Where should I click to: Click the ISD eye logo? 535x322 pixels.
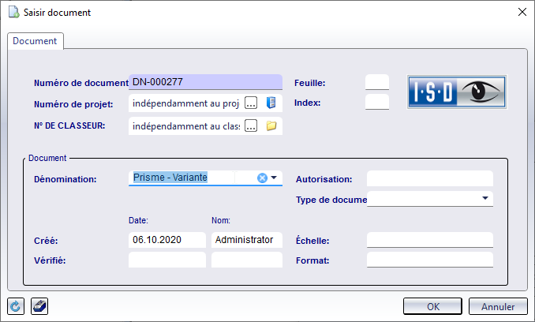pos(456,92)
